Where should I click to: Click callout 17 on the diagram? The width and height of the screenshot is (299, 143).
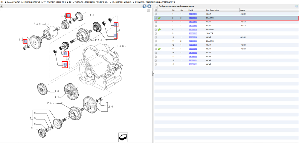tap(57, 97)
